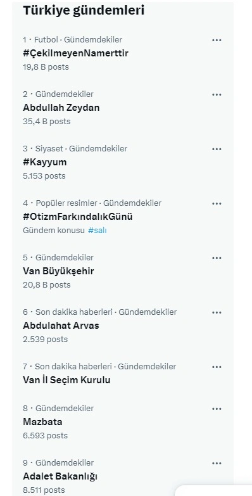
Task: Open more options for Abdulahat Arvas trend
Action: 217,312
